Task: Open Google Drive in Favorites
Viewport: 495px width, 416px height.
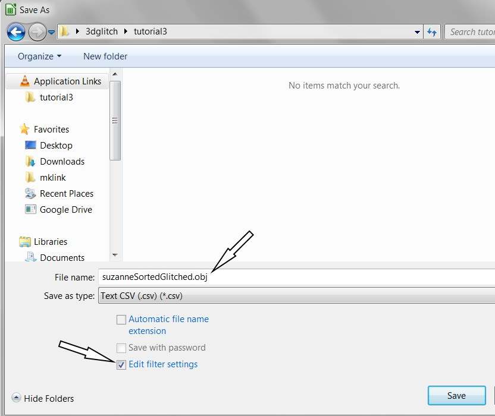Action: point(66,210)
